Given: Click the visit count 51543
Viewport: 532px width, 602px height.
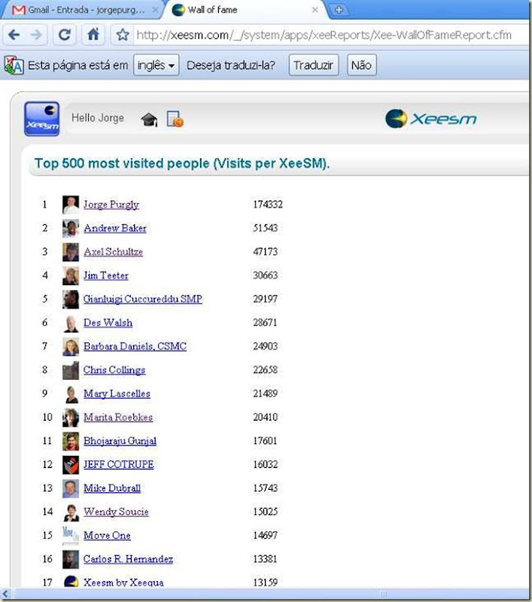Looking at the screenshot, I should point(265,228).
